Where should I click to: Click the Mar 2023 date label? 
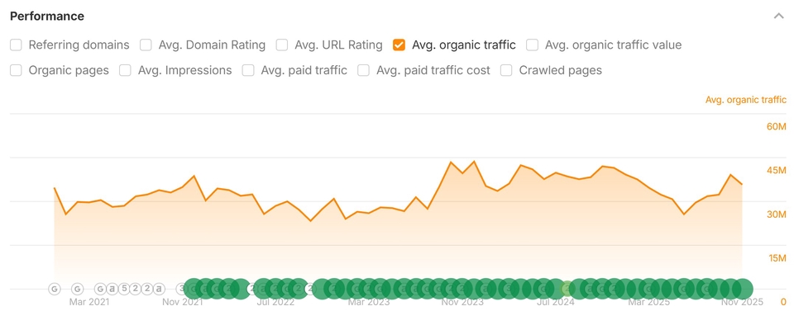click(369, 303)
